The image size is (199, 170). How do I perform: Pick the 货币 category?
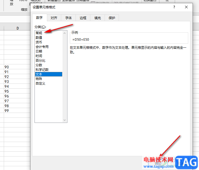[49, 42]
